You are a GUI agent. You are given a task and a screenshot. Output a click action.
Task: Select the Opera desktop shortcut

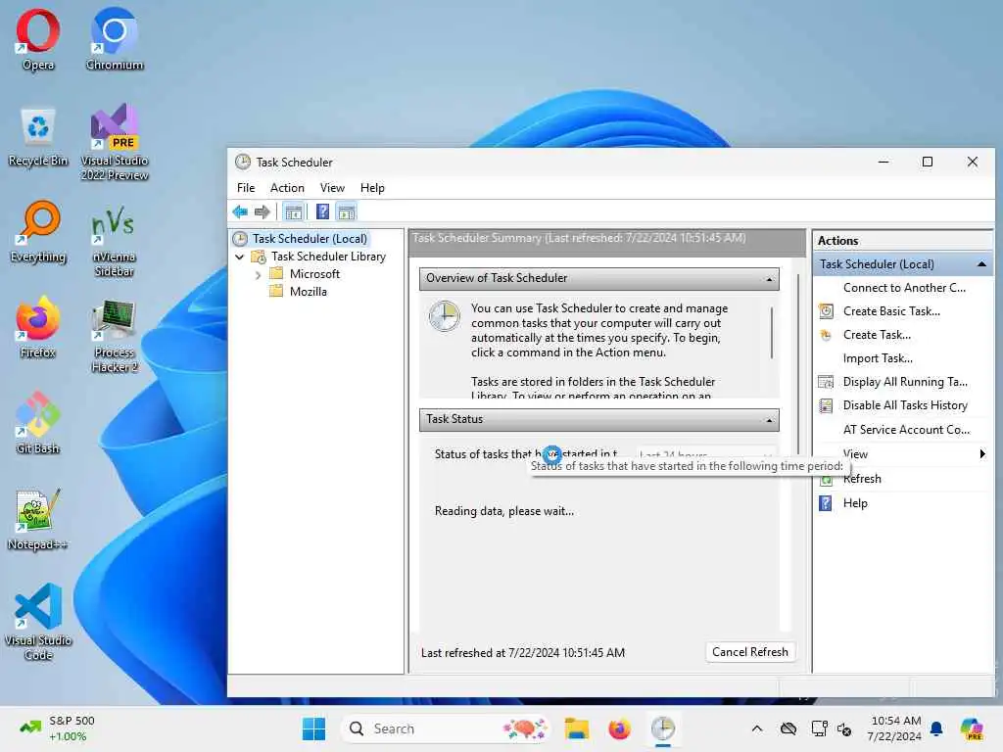tap(38, 39)
